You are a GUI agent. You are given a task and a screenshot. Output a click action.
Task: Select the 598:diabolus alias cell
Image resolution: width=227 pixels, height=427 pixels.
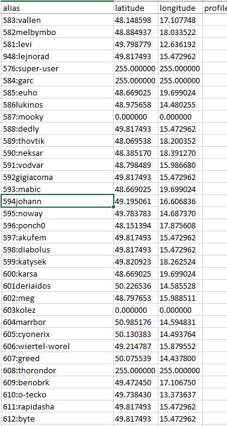click(57, 249)
